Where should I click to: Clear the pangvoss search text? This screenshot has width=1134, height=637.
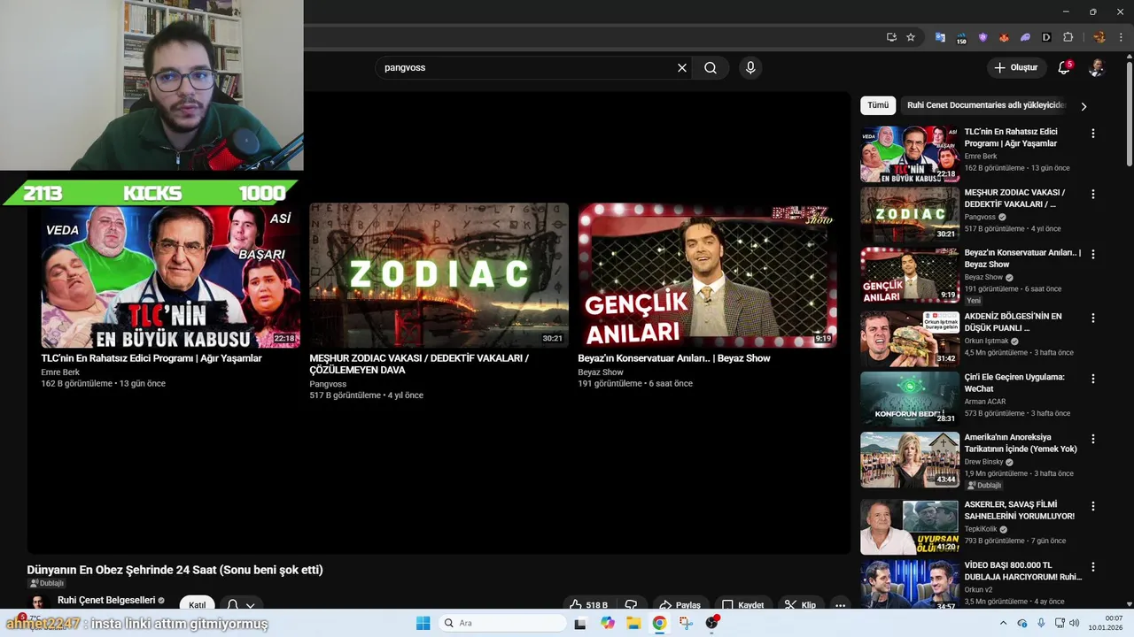click(682, 68)
